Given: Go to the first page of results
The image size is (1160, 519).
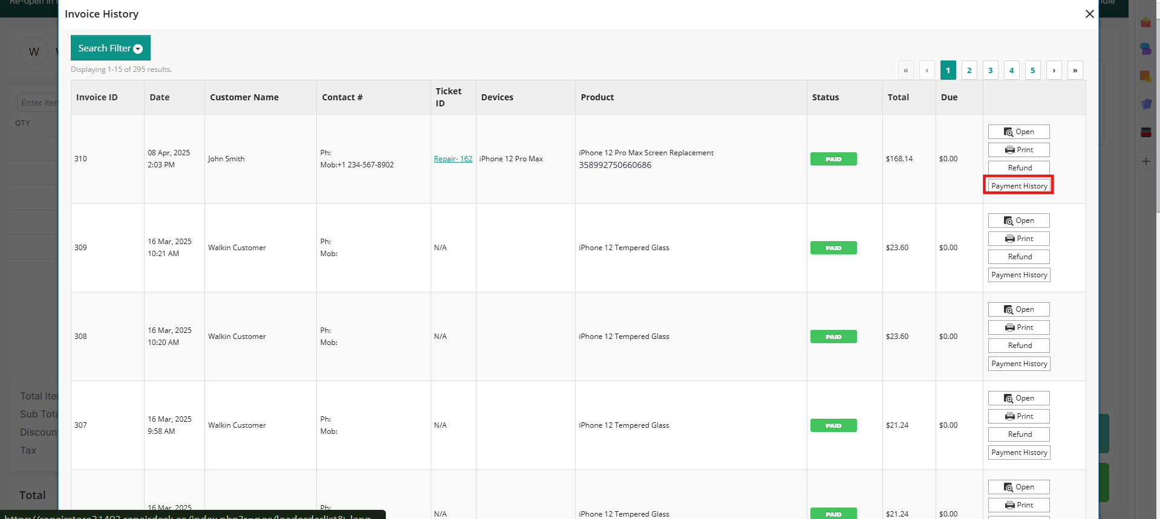Looking at the screenshot, I should [905, 70].
